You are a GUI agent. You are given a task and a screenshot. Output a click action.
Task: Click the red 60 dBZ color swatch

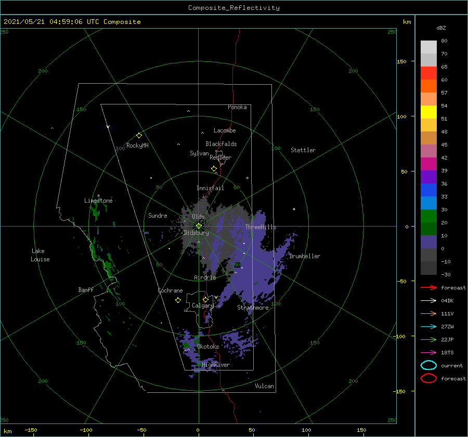coord(428,73)
